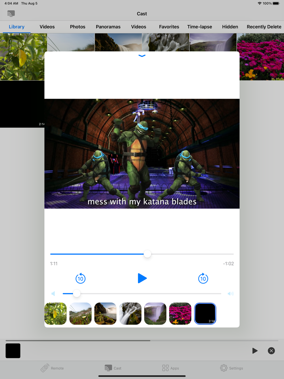Skip forward 10 seconds
284x379 pixels.
click(203, 278)
